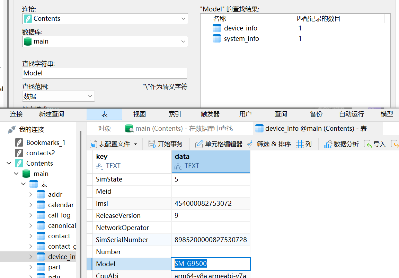This screenshot has width=399, height=278.
Task: Open 筛选 & 排序 filter and sort
Action: [251, 144]
